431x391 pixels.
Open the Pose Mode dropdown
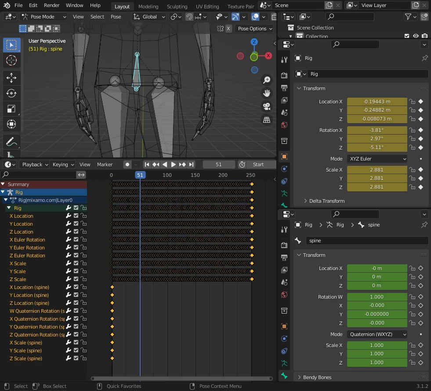coord(44,17)
